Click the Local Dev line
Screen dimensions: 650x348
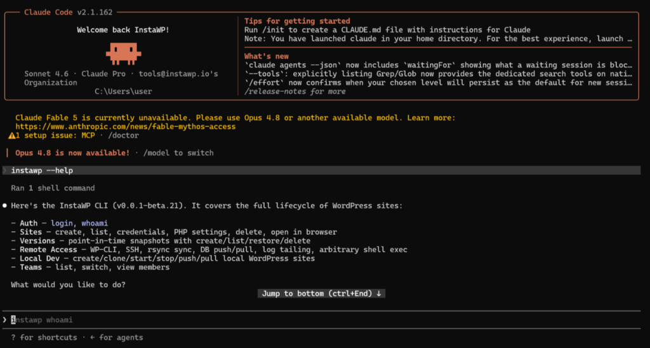[x=163, y=258]
